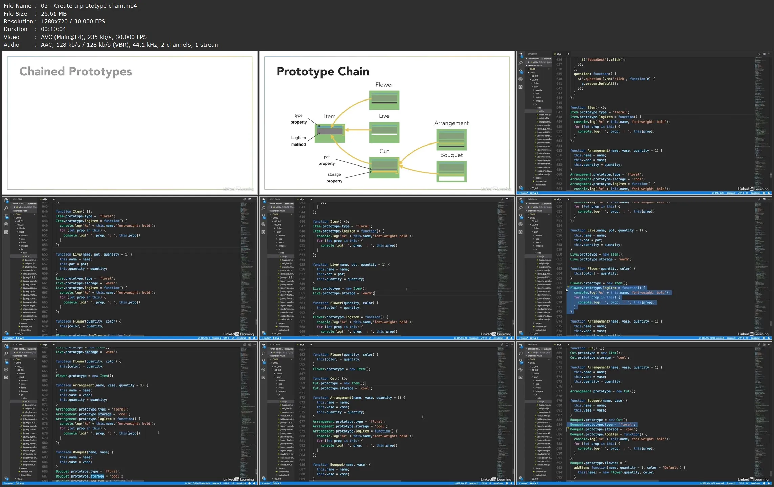
Task: Click notification bell in top-right editor's status bar
Action: [769, 193]
